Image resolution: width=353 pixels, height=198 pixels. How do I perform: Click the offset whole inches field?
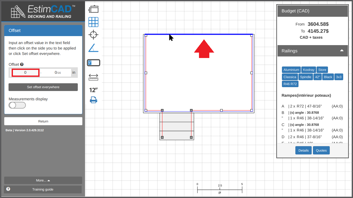[25, 73]
